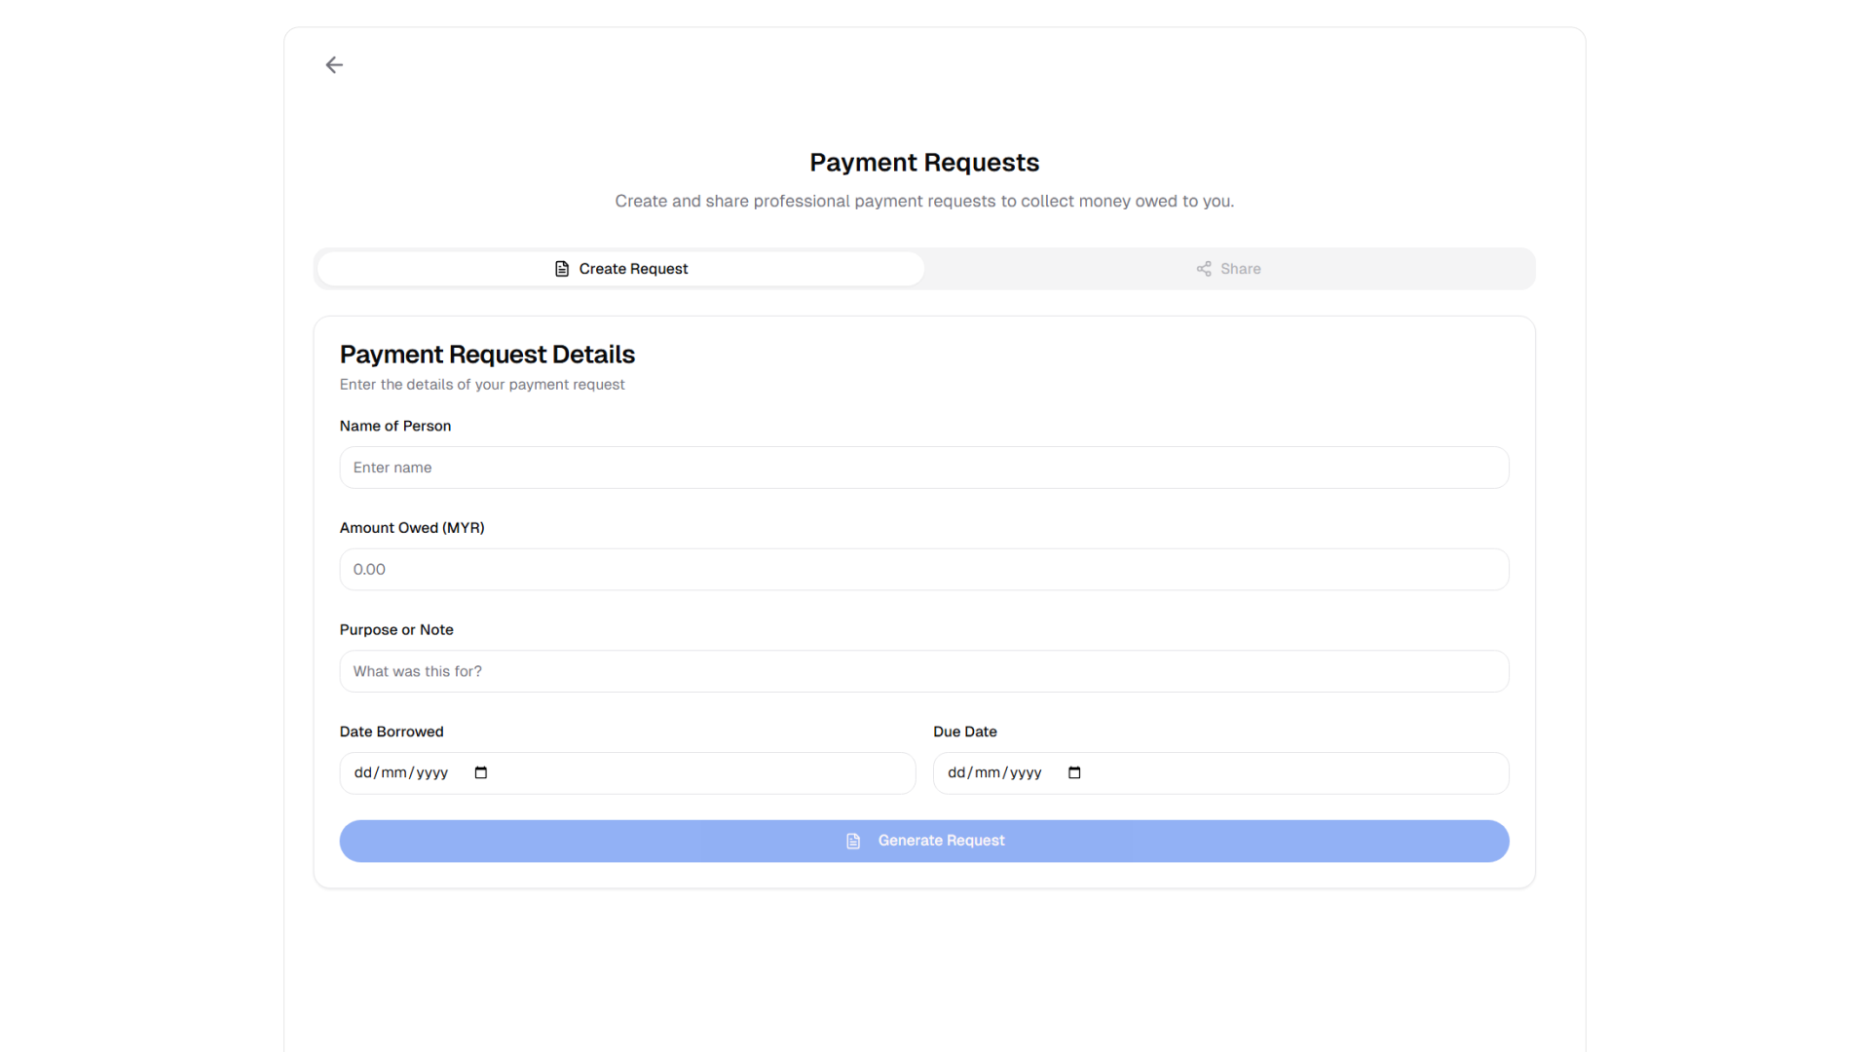Click the 'Name of Person' label
Screen dimensions: 1870x1052
tap(395, 426)
